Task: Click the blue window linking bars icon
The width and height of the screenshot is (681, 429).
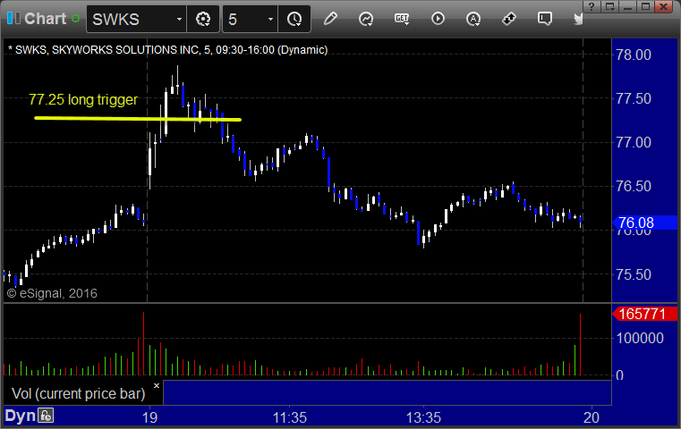Action: click(13, 18)
